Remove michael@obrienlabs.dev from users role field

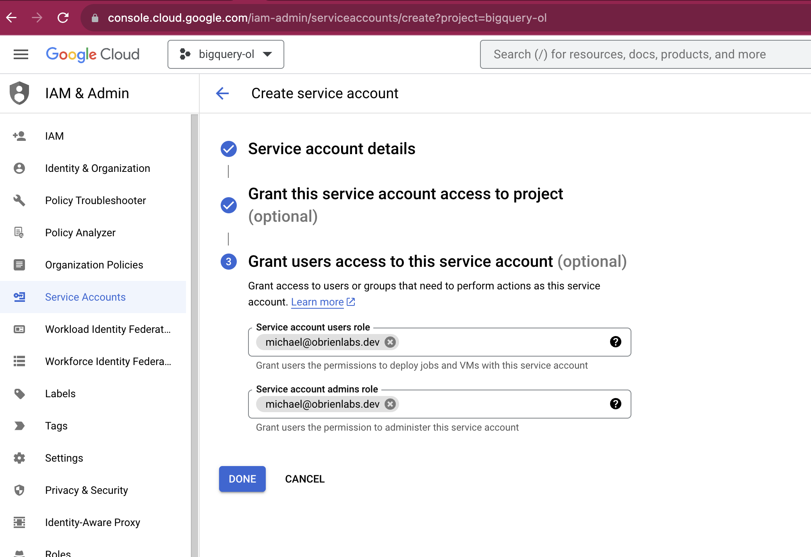tap(389, 342)
